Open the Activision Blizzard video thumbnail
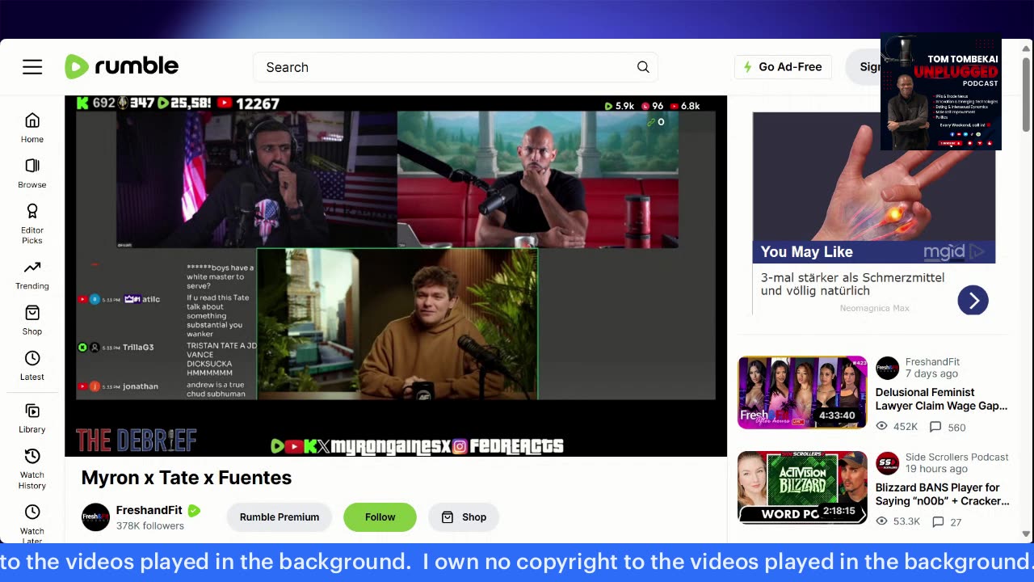 coord(802,487)
